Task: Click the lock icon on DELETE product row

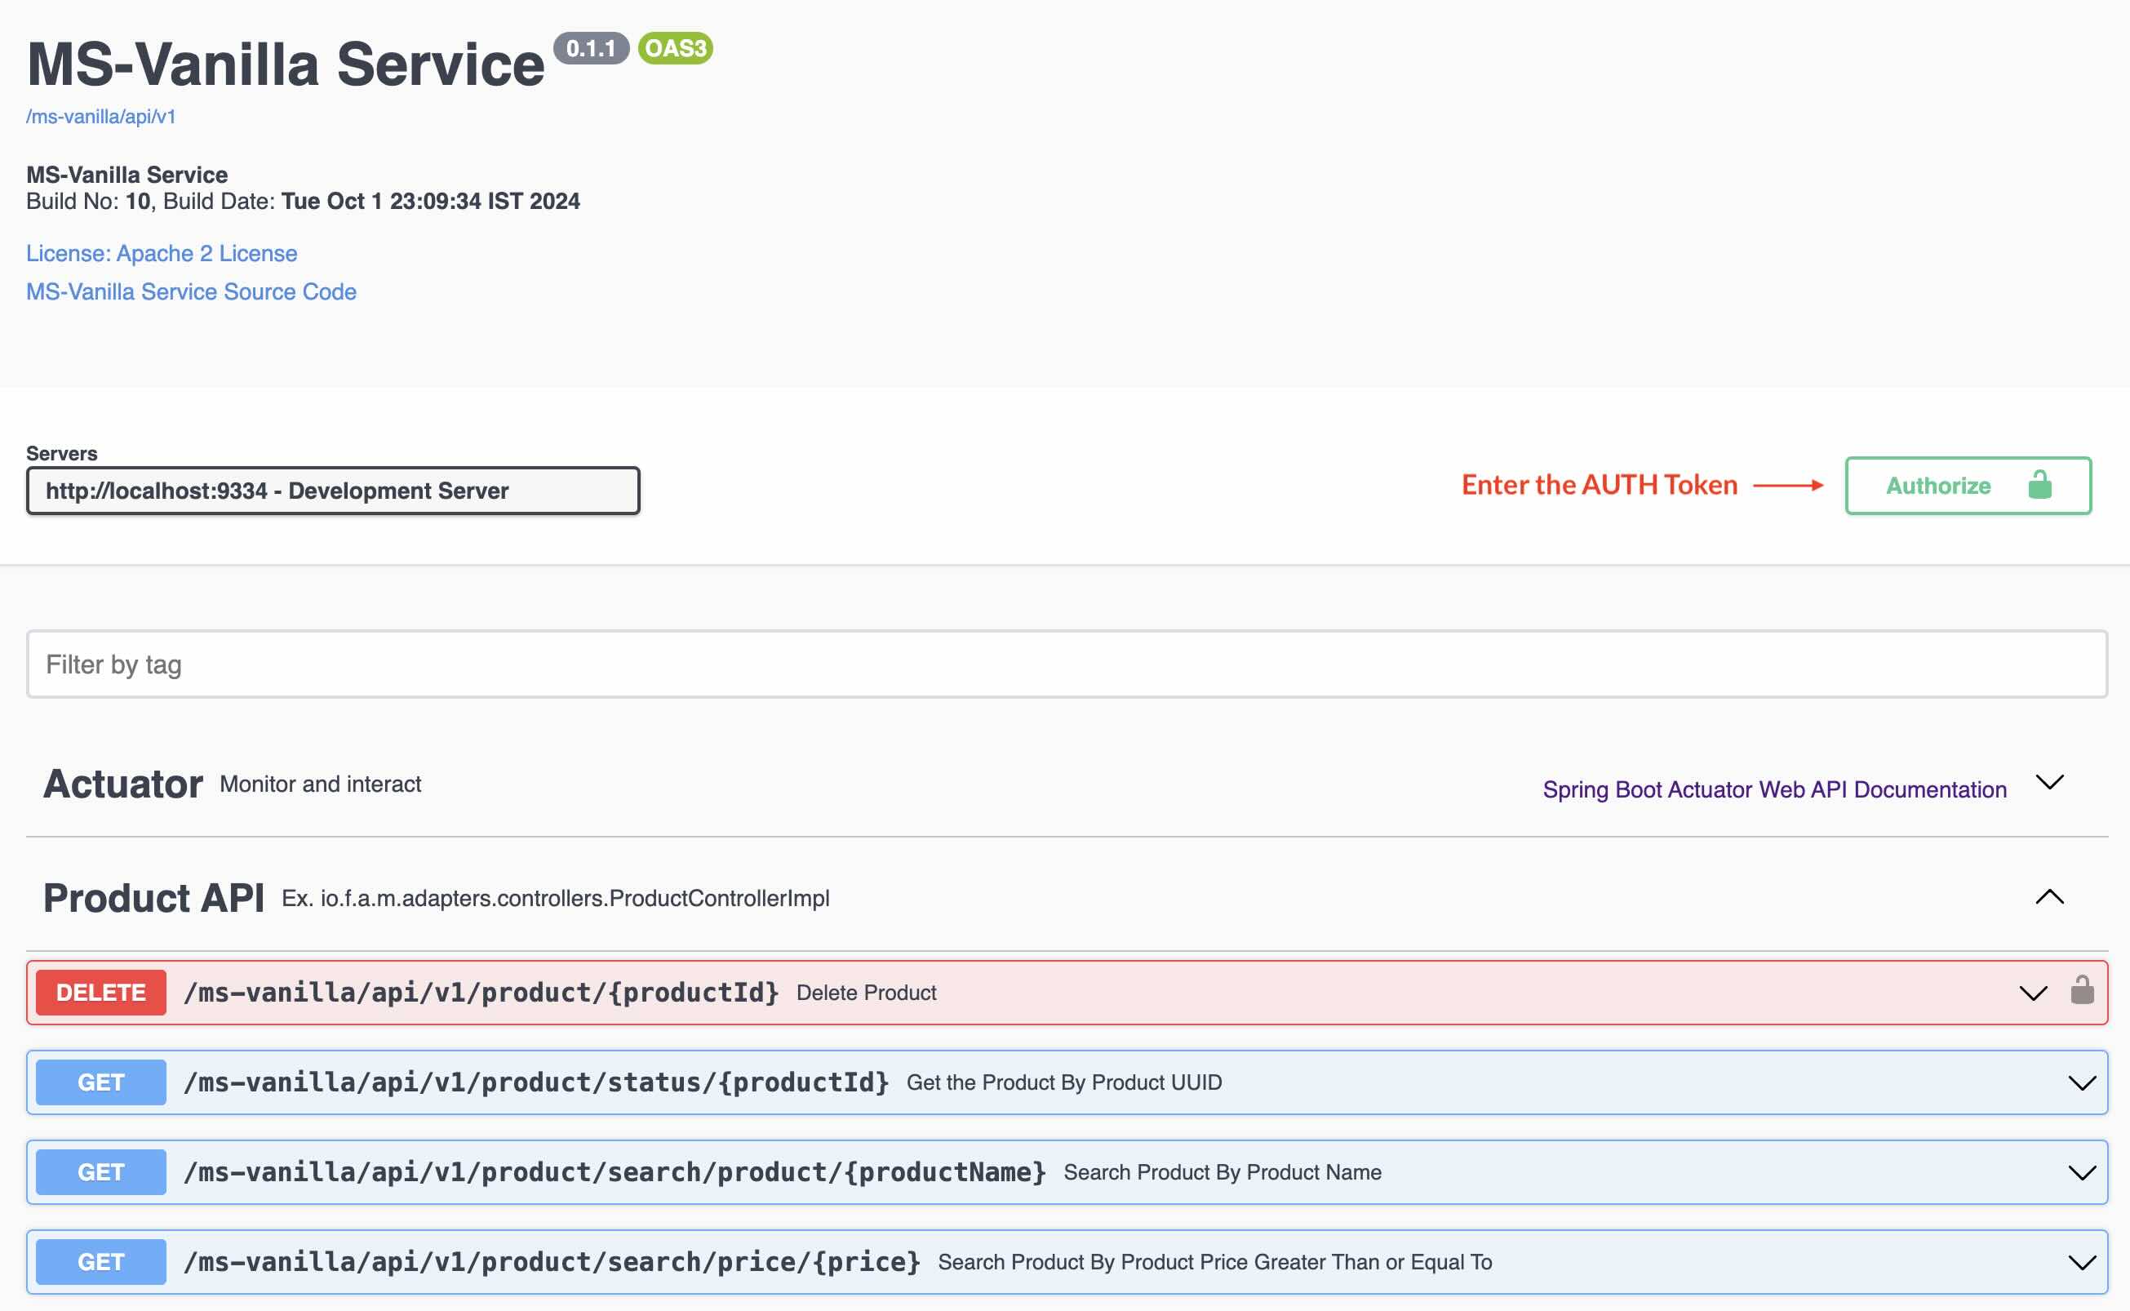Action: [2082, 990]
